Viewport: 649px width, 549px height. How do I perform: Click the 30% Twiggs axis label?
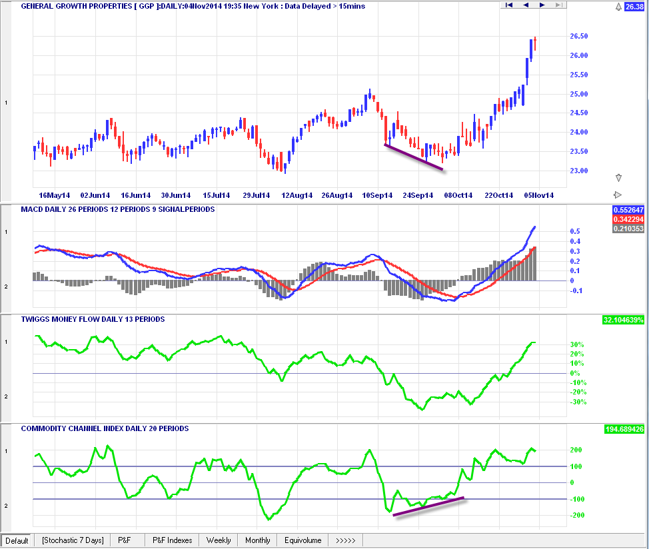point(577,344)
